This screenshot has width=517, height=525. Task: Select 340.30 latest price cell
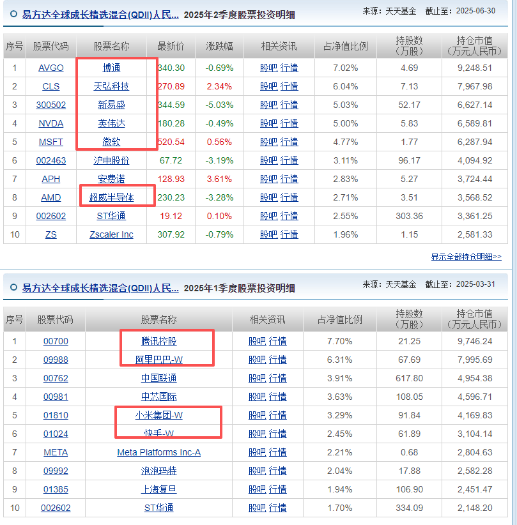point(171,68)
